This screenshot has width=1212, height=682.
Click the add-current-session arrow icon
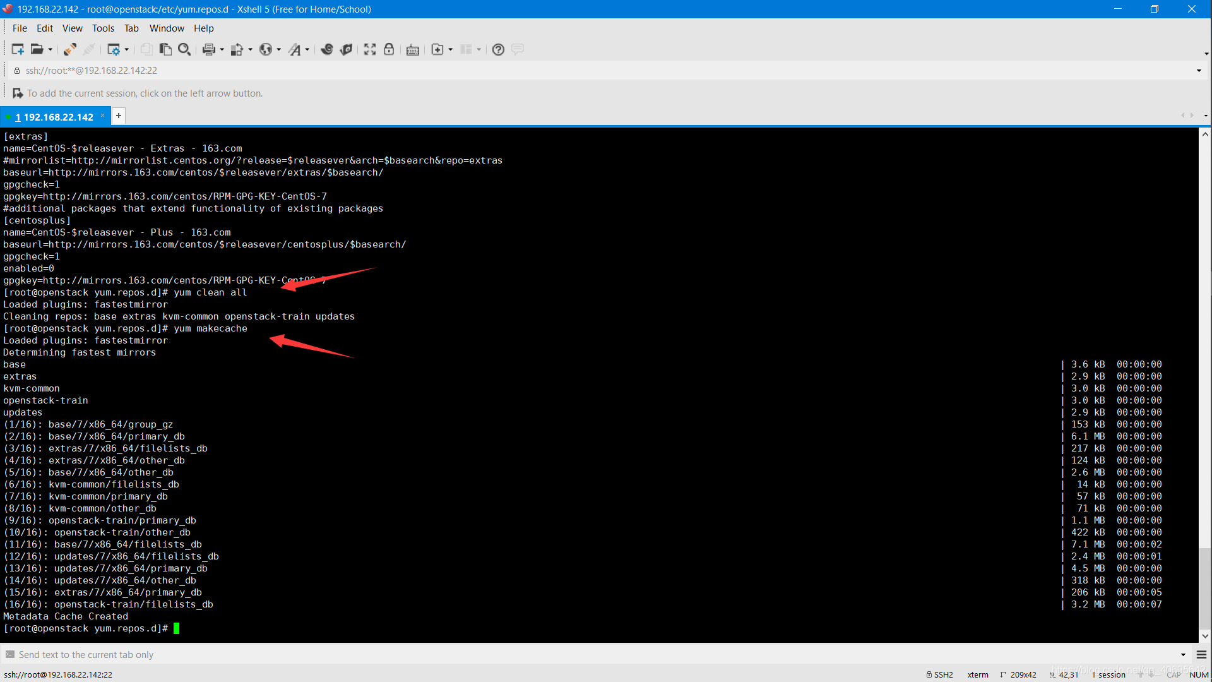click(18, 93)
